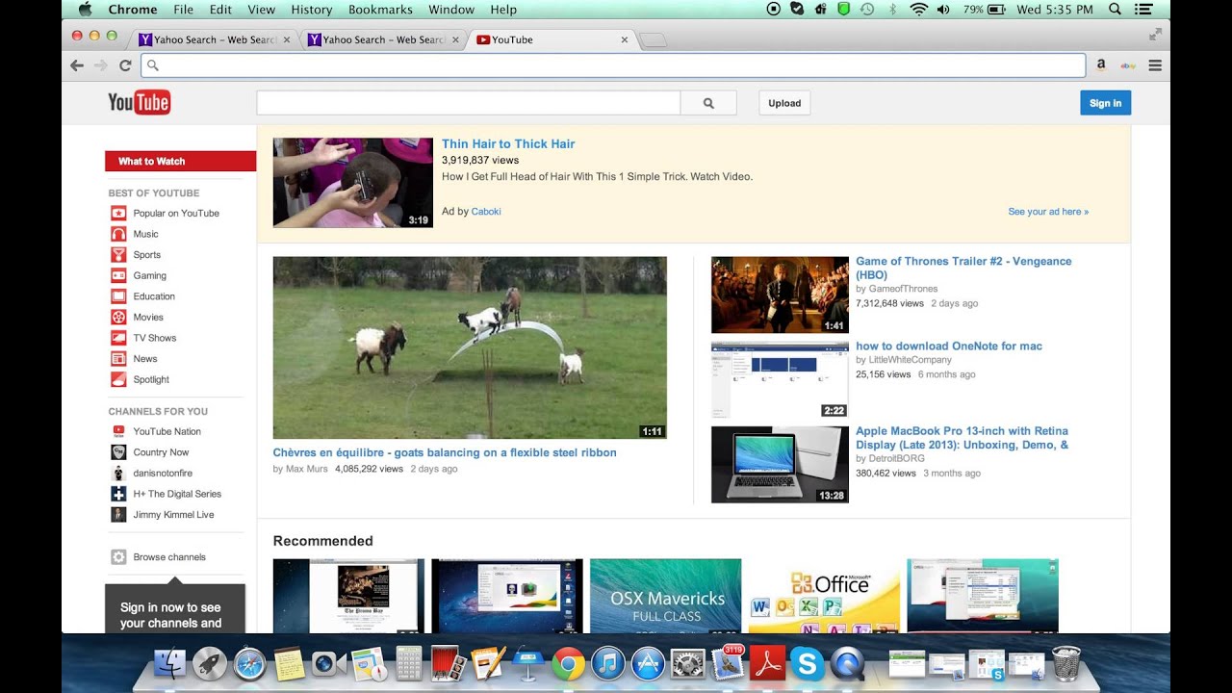Screen dimensions: 1232x693
Task: Click the eBay extension icon
Action: (1128, 65)
